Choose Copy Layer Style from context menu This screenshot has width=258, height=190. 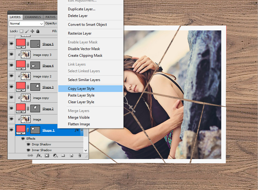click(x=81, y=89)
